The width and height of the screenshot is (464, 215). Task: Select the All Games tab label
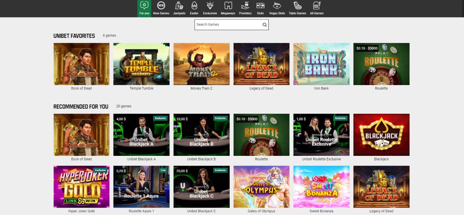(317, 13)
